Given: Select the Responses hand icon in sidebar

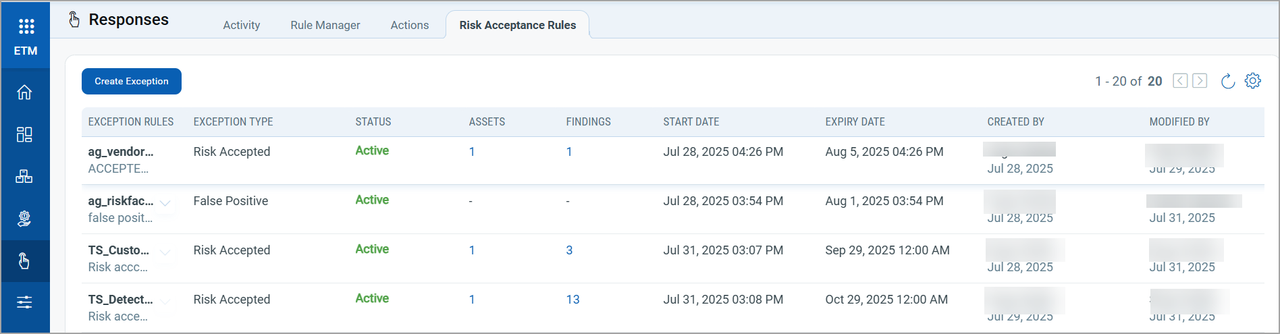Looking at the screenshot, I should tap(24, 261).
